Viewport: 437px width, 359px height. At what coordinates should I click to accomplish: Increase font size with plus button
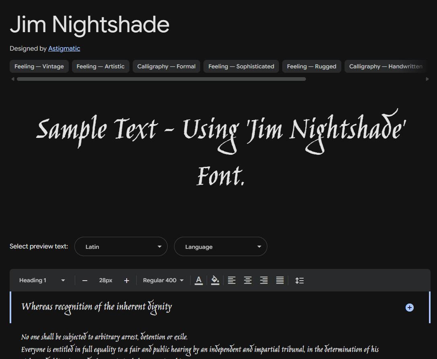click(x=127, y=280)
